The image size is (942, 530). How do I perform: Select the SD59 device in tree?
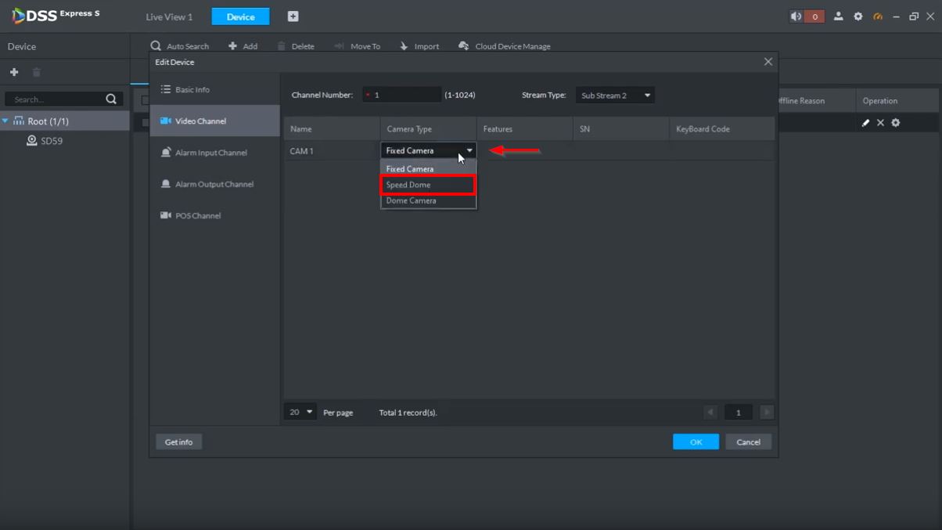coord(52,141)
